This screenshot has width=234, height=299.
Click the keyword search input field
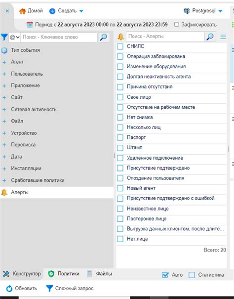[x=59, y=37]
